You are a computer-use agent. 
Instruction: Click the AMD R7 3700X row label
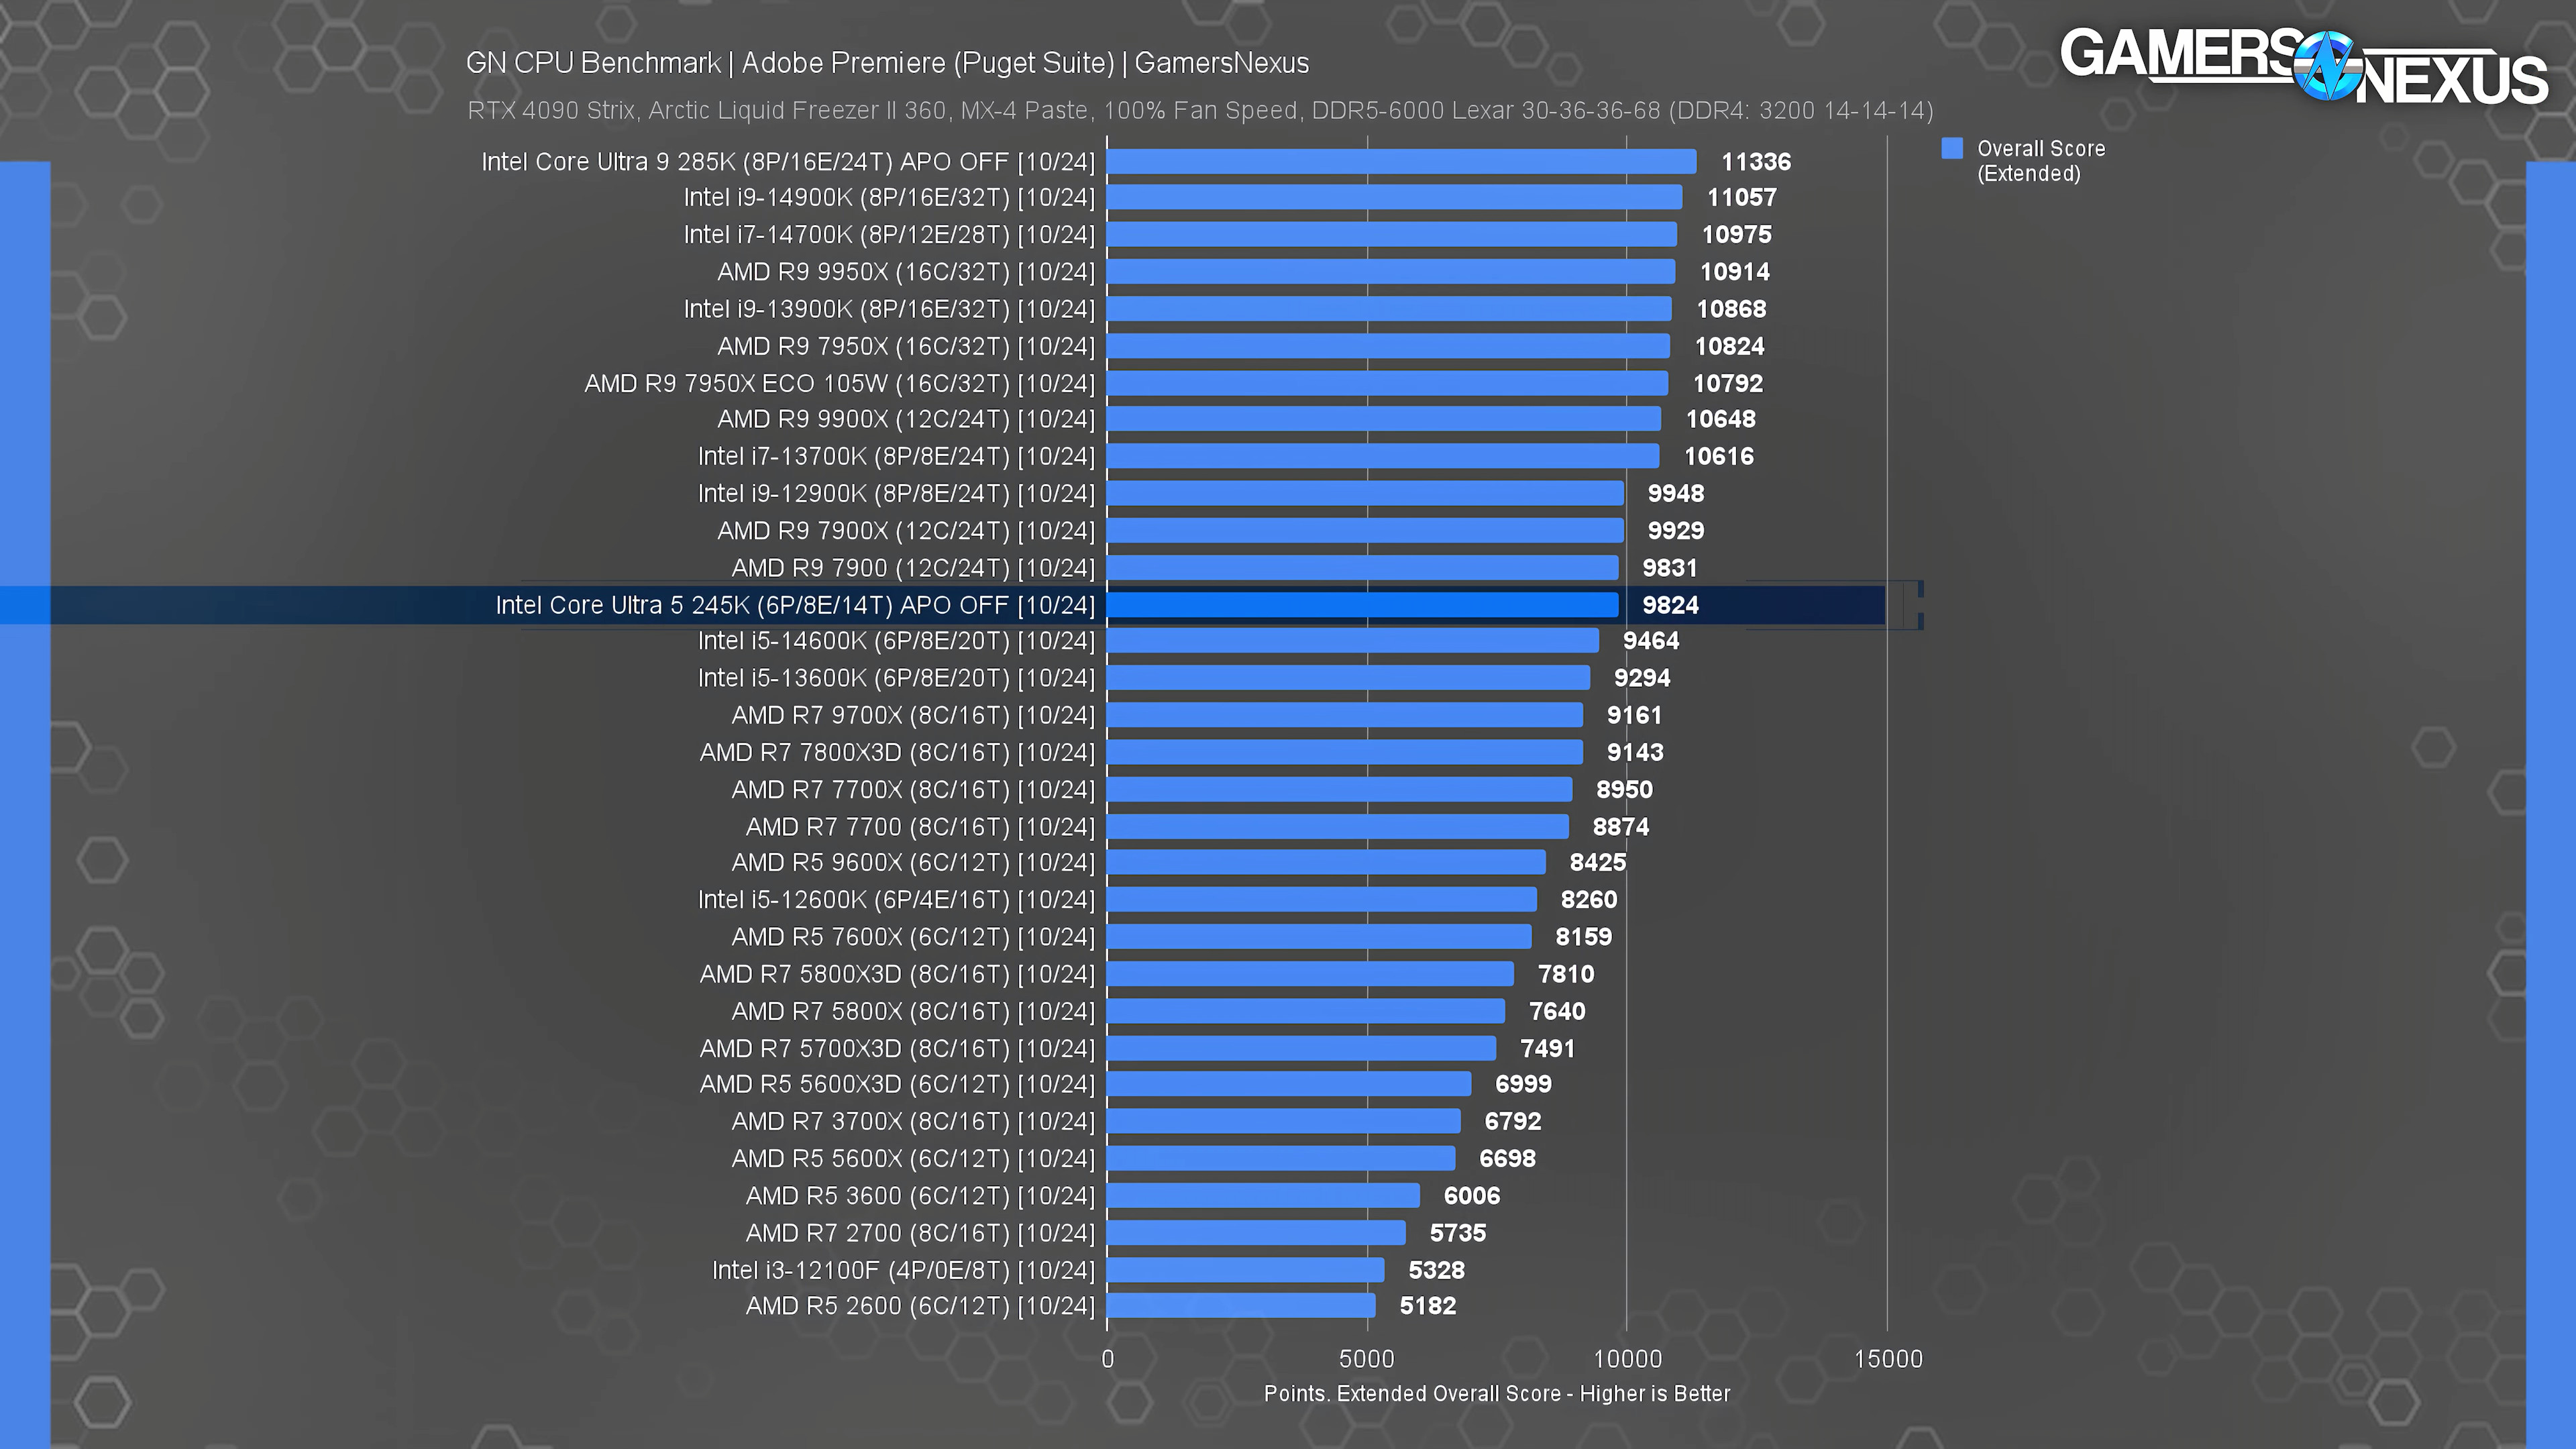click(x=913, y=1122)
